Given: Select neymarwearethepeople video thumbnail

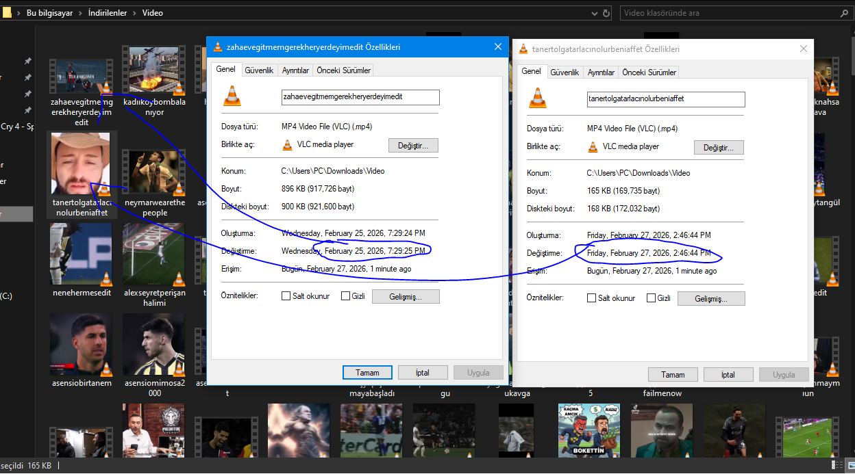Looking at the screenshot, I should click(154, 172).
